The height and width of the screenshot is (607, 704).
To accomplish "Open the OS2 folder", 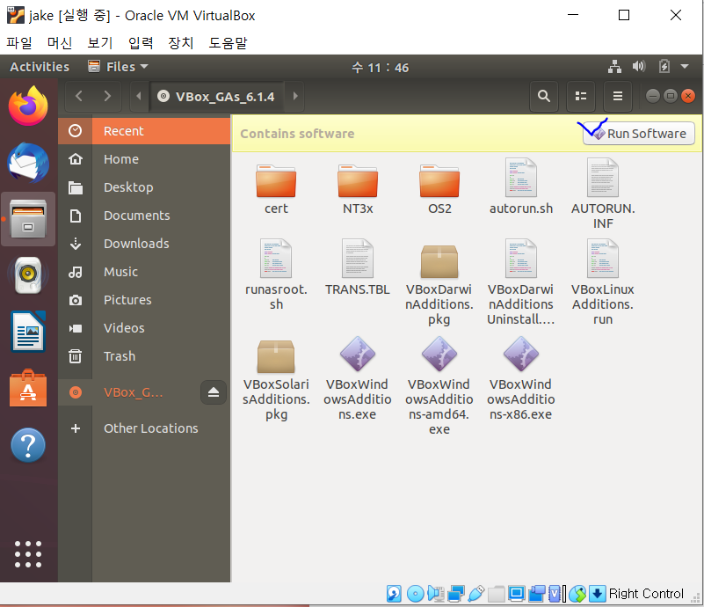I will [x=439, y=190].
